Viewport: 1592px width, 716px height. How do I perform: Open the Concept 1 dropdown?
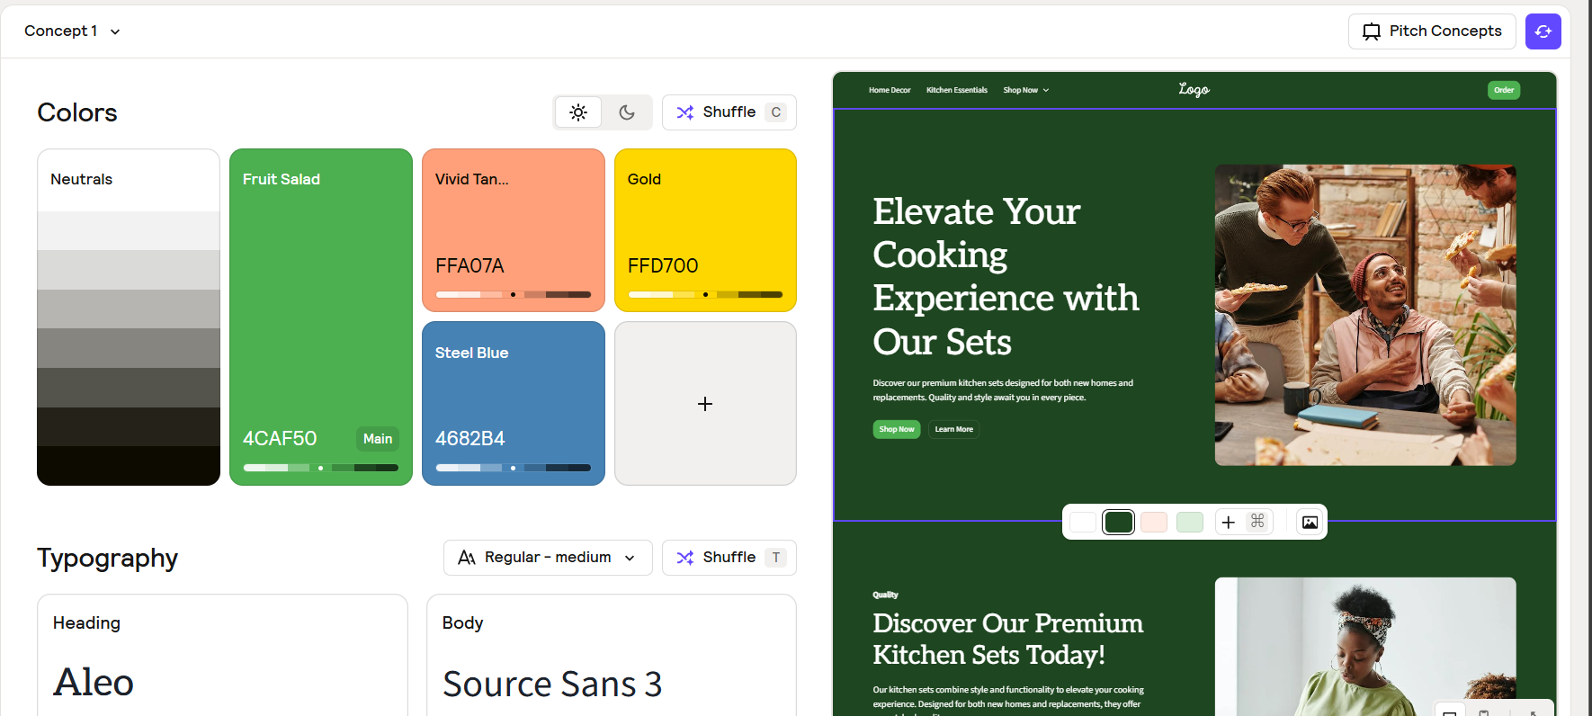72,31
